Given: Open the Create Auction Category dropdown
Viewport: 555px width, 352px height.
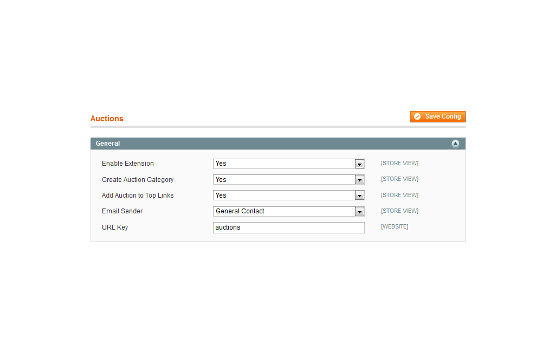Looking at the screenshot, I should click(288, 180).
